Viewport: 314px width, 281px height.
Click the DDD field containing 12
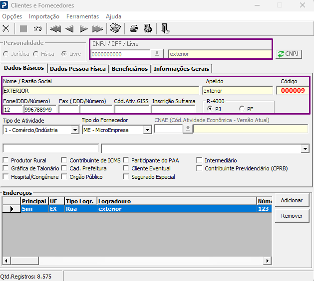[12, 110]
